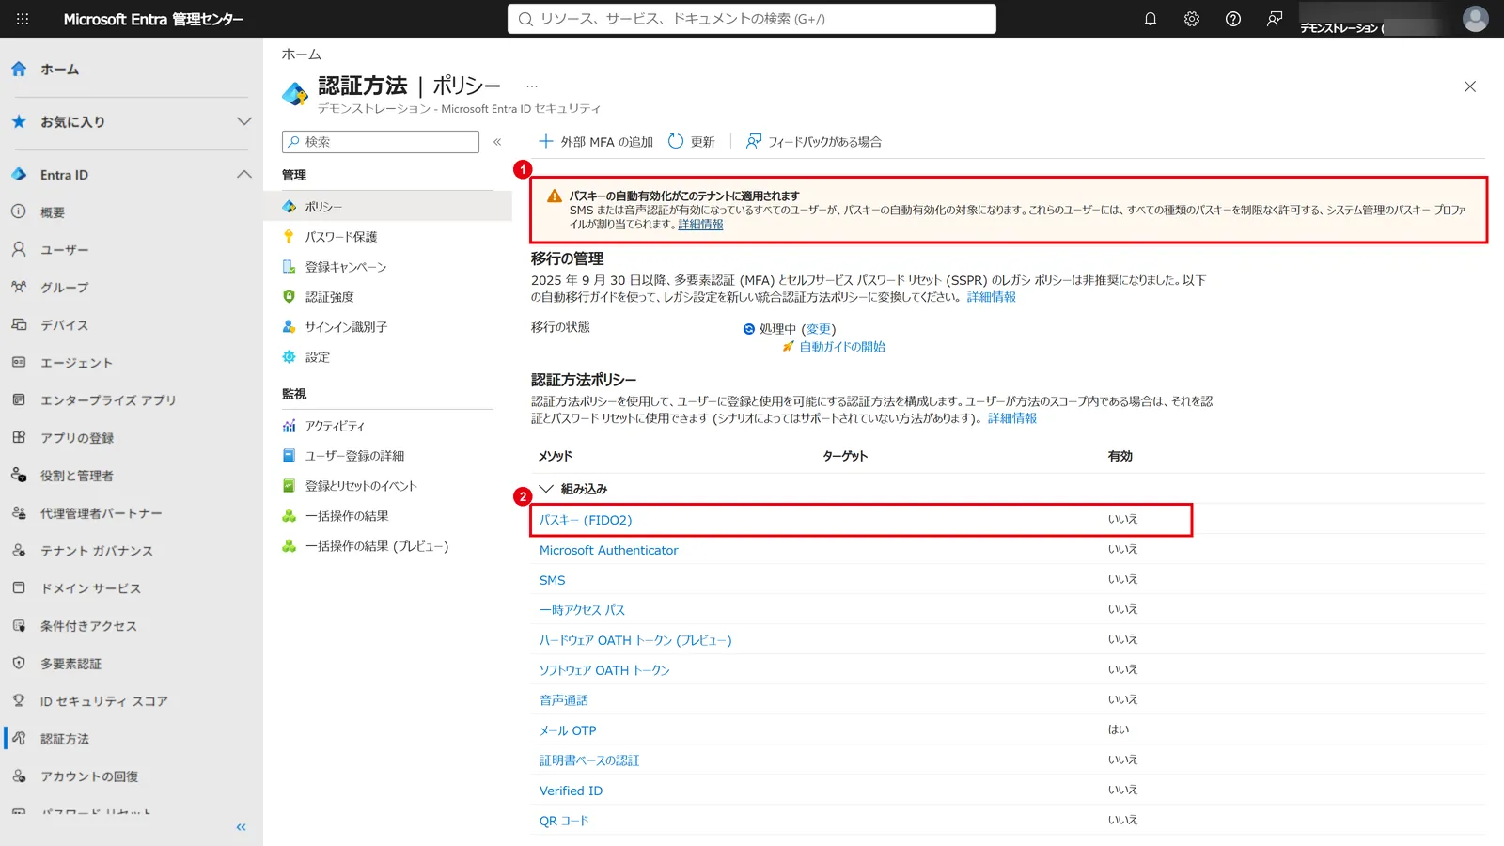1504x846 pixels.
Task: Click the ホーム breadcrumb
Action: click(302, 55)
